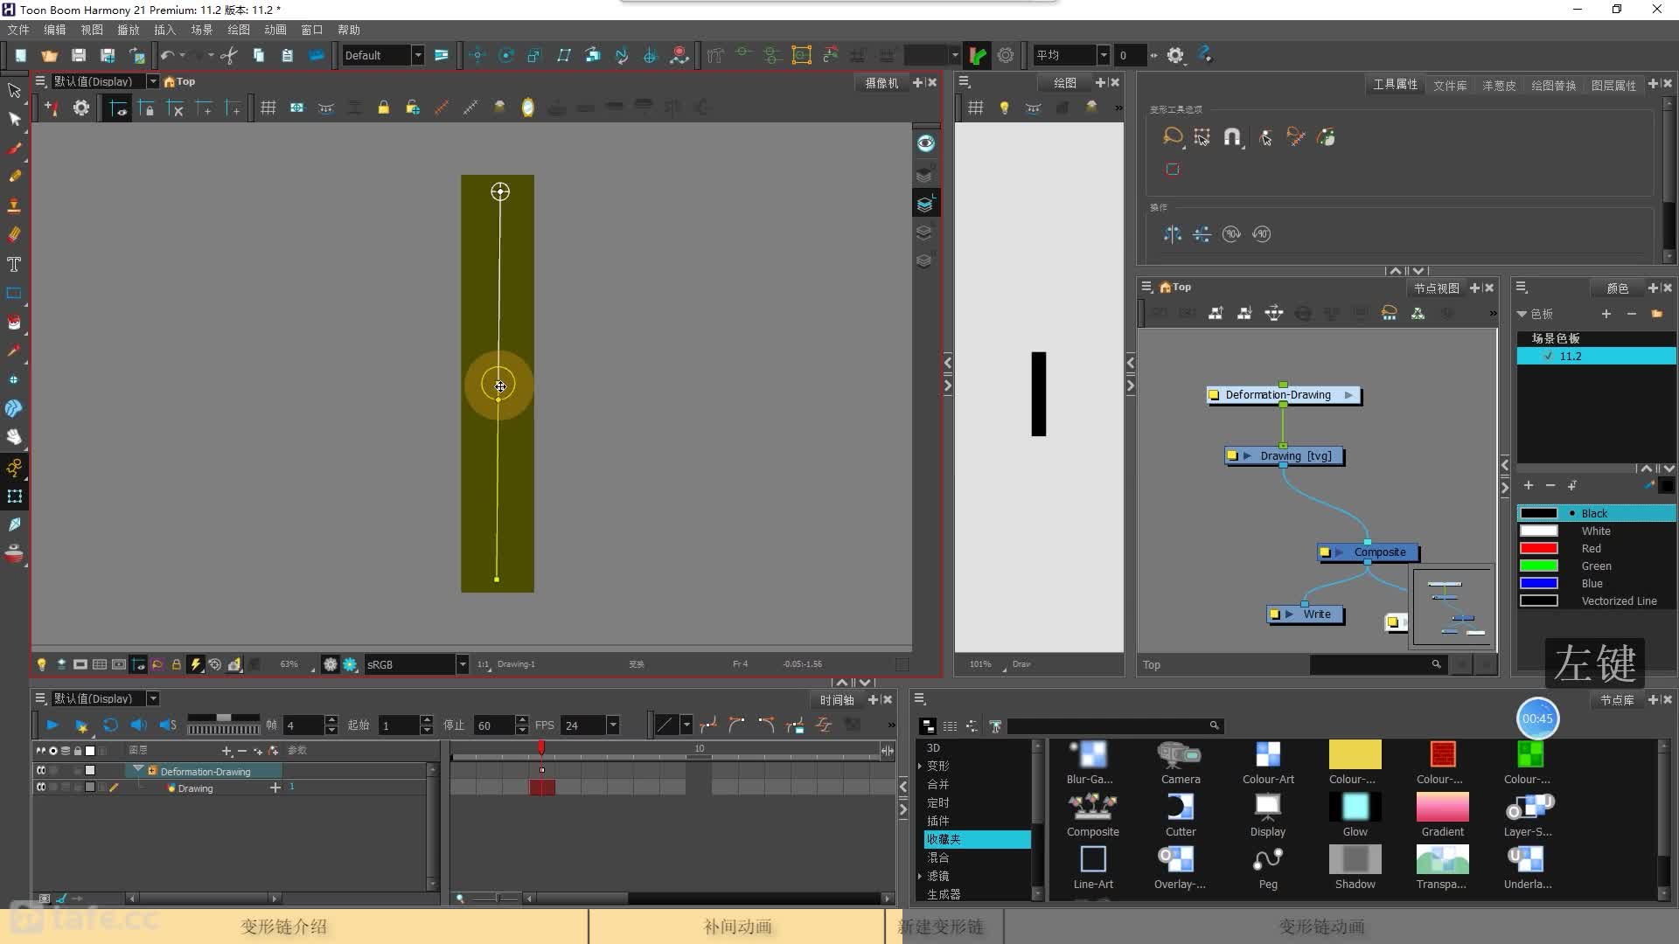The height and width of the screenshot is (944, 1679).
Task: Select the Shadow effect node
Action: [1355, 865]
